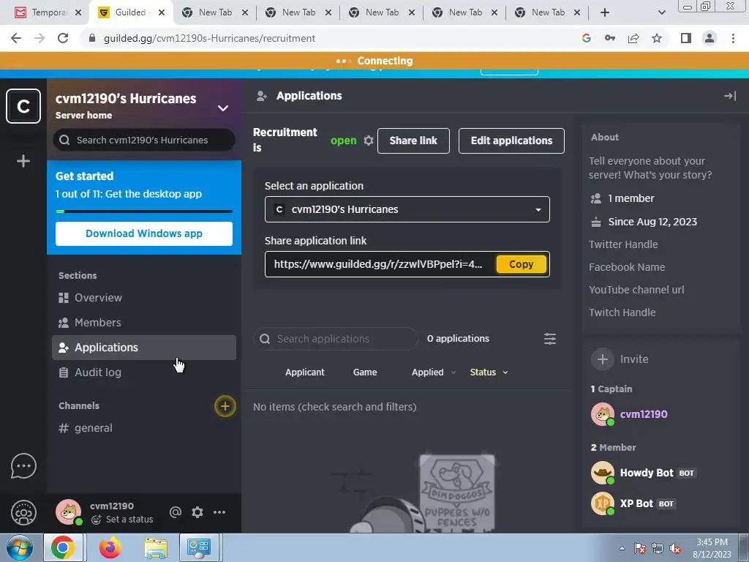Click the share application link field
Image resolution: width=749 pixels, height=562 pixels.
[378, 264]
